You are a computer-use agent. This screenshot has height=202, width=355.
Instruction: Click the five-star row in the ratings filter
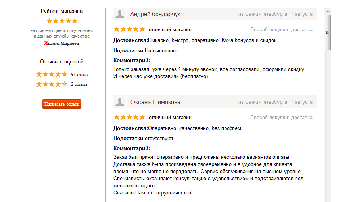click(52, 74)
